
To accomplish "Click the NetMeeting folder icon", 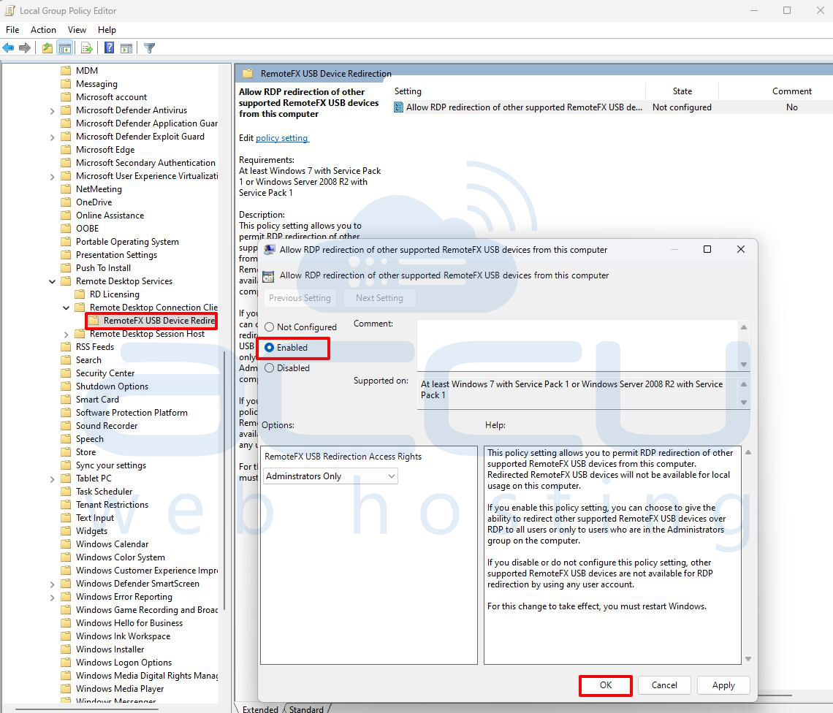I will tap(66, 189).
